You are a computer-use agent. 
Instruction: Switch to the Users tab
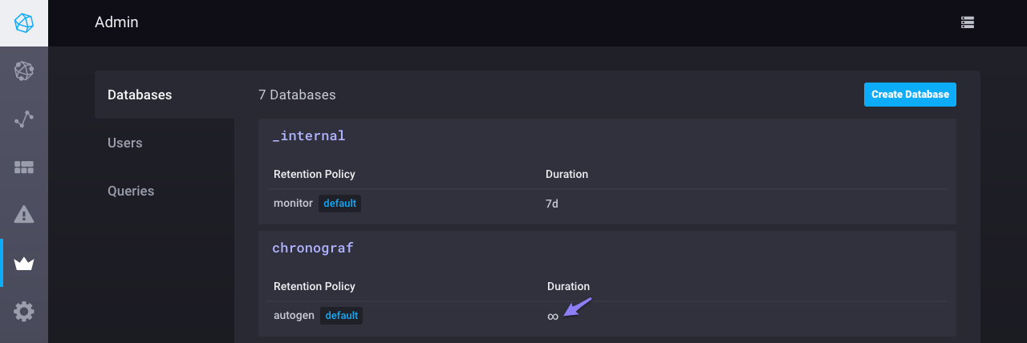125,143
